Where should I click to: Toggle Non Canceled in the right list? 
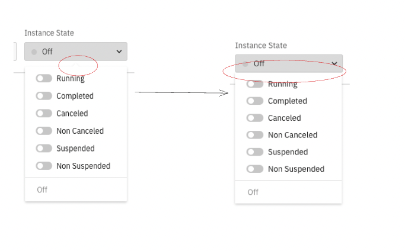click(255, 135)
